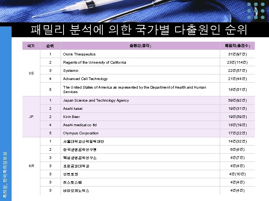Click the '국가' column header
Image resolution: width=269 pixels, height=201 pixels.
click(x=31, y=46)
